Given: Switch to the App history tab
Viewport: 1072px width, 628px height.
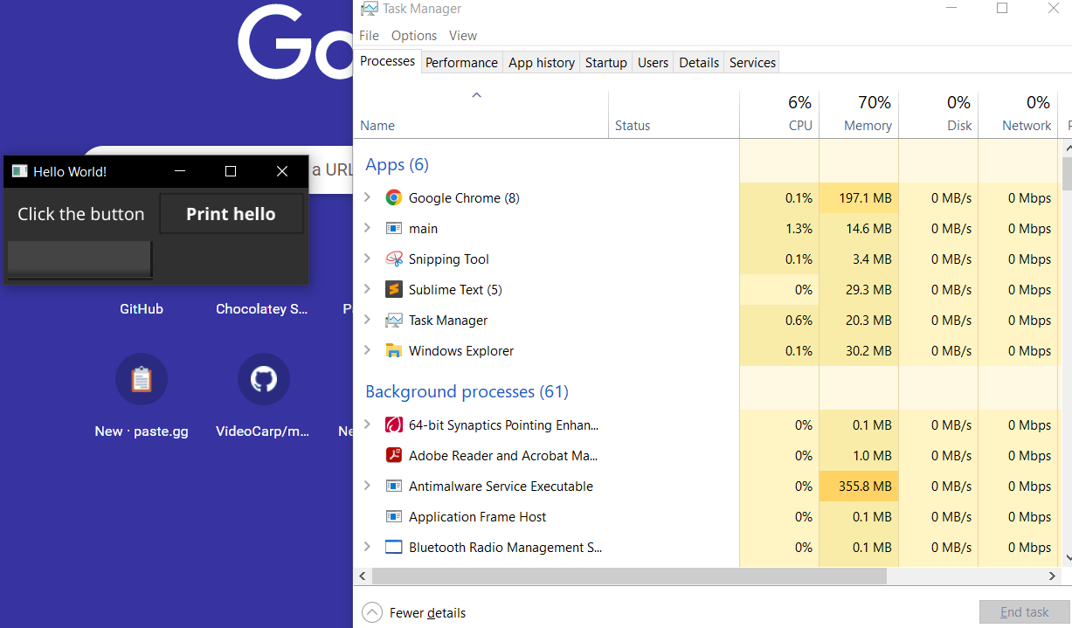Looking at the screenshot, I should point(542,62).
